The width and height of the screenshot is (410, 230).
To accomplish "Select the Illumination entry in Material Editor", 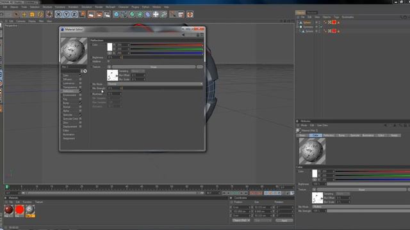I will (69, 135).
